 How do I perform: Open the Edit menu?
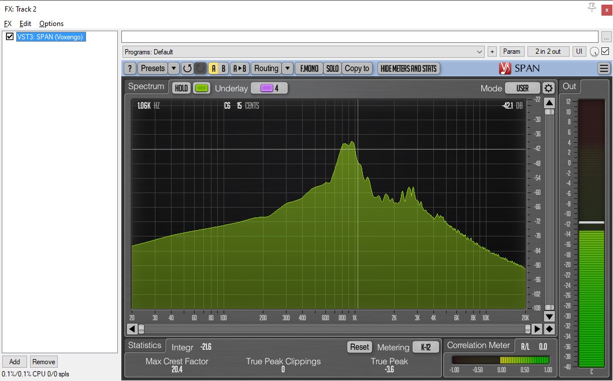coord(25,24)
